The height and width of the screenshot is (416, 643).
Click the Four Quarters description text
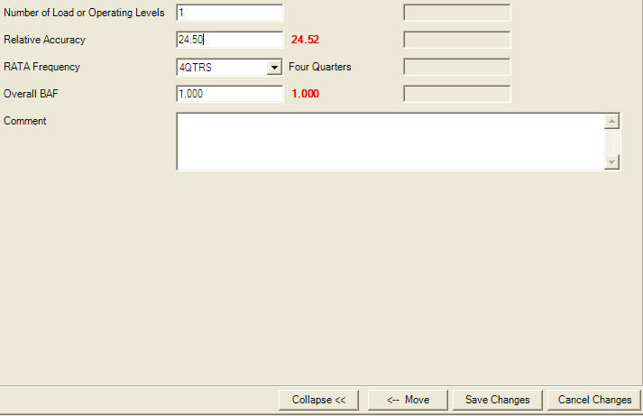point(320,67)
